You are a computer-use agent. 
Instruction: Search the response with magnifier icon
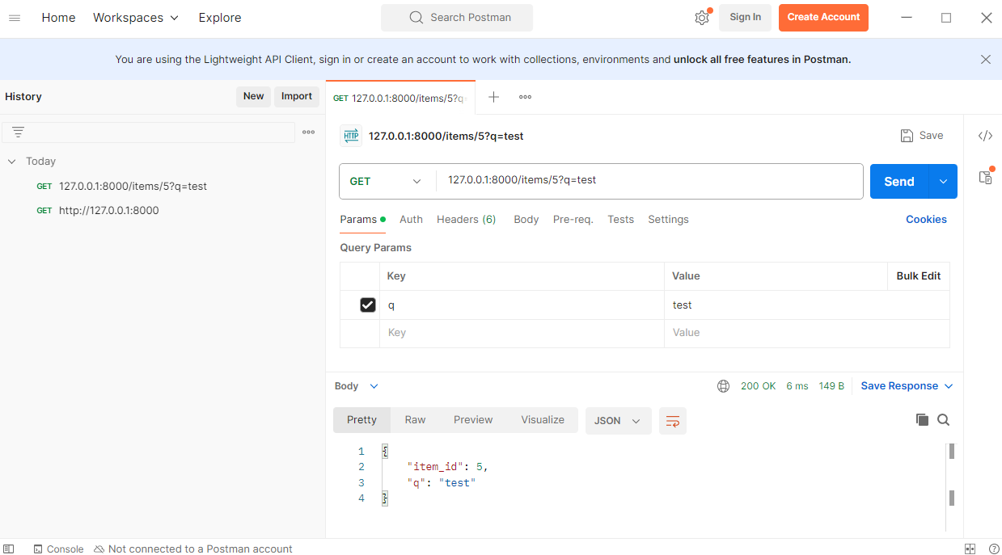coord(944,420)
